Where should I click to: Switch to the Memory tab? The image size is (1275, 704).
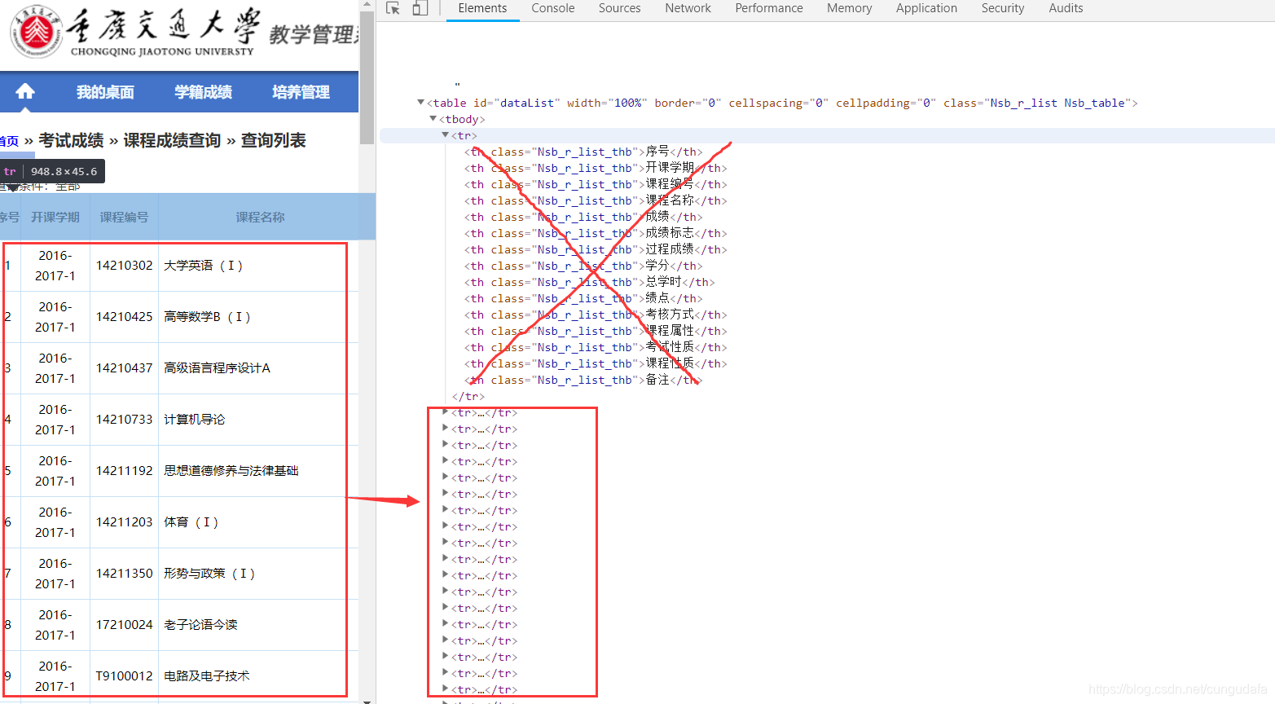tap(849, 8)
